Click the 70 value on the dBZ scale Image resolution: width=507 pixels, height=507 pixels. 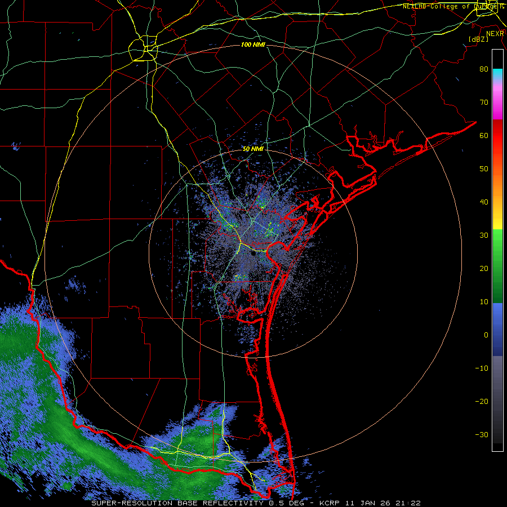(x=484, y=102)
